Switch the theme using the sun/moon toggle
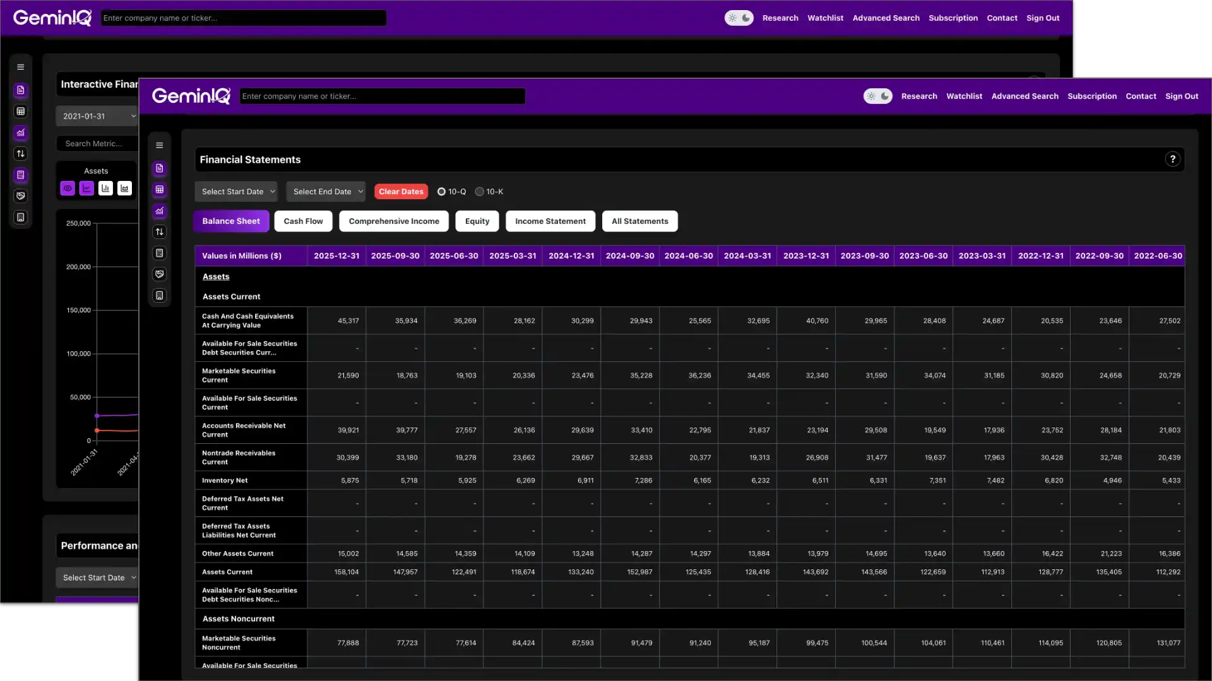1212x681 pixels. [878, 96]
